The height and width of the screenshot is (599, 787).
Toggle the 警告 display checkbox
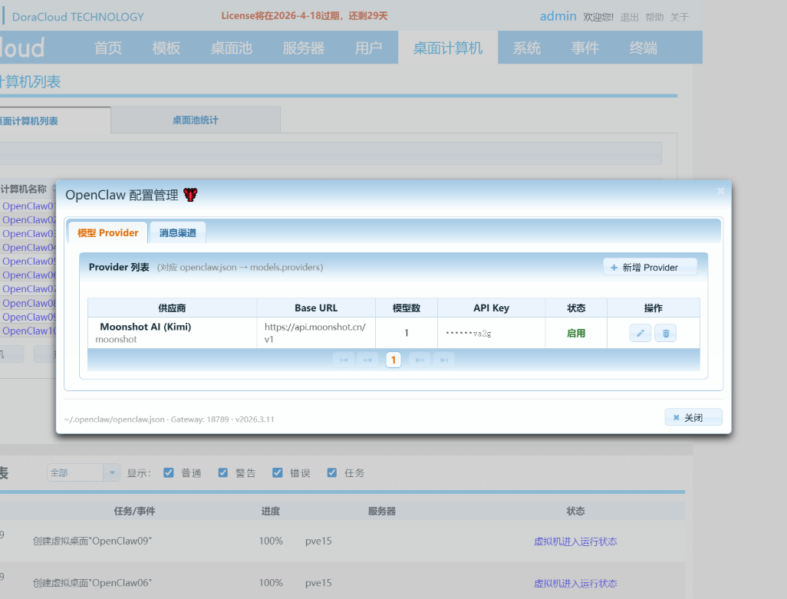pyautogui.click(x=223, y=472)
